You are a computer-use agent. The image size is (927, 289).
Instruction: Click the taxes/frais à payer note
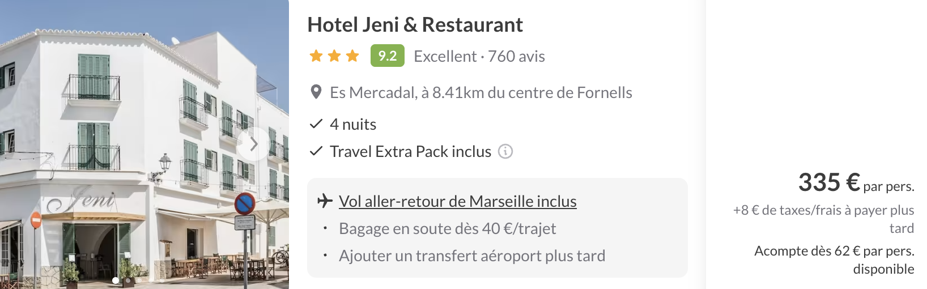point(824,219)
